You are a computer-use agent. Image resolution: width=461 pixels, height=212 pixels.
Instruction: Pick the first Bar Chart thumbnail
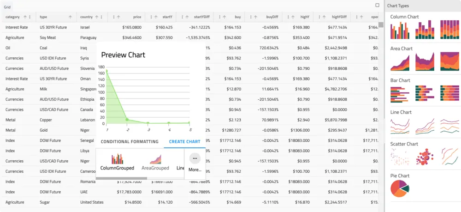(401, 93)
